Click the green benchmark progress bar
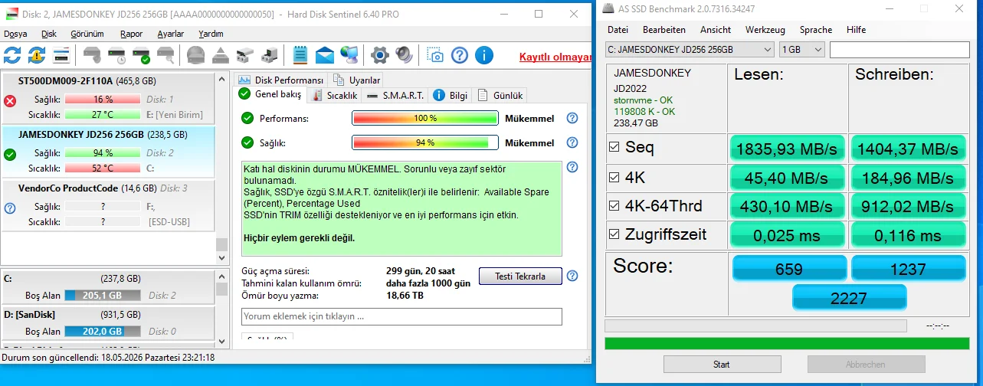 coord(786,343)
